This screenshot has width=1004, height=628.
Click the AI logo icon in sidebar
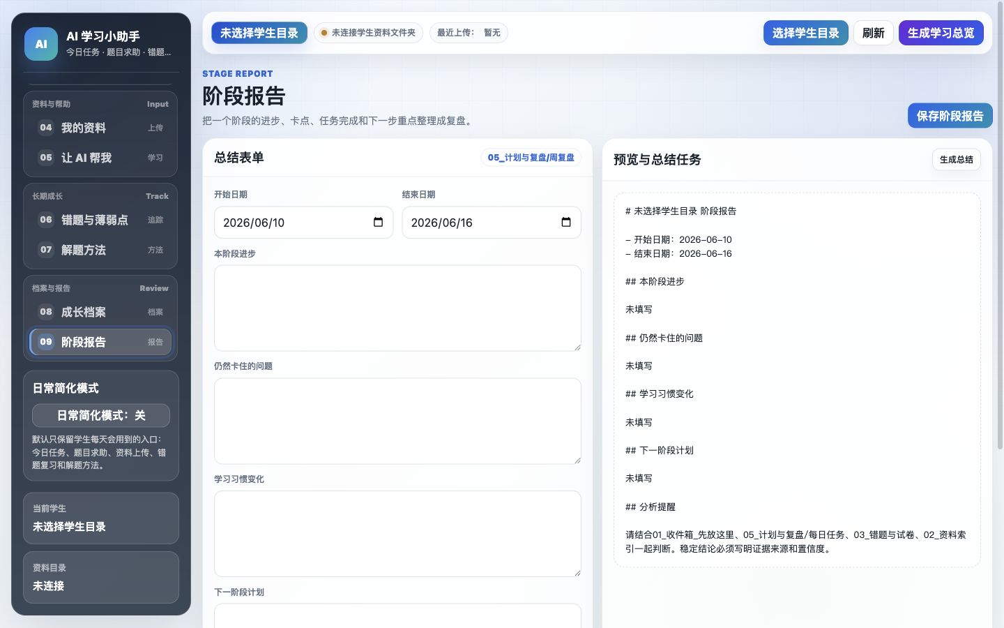click(x=41, y=44)
